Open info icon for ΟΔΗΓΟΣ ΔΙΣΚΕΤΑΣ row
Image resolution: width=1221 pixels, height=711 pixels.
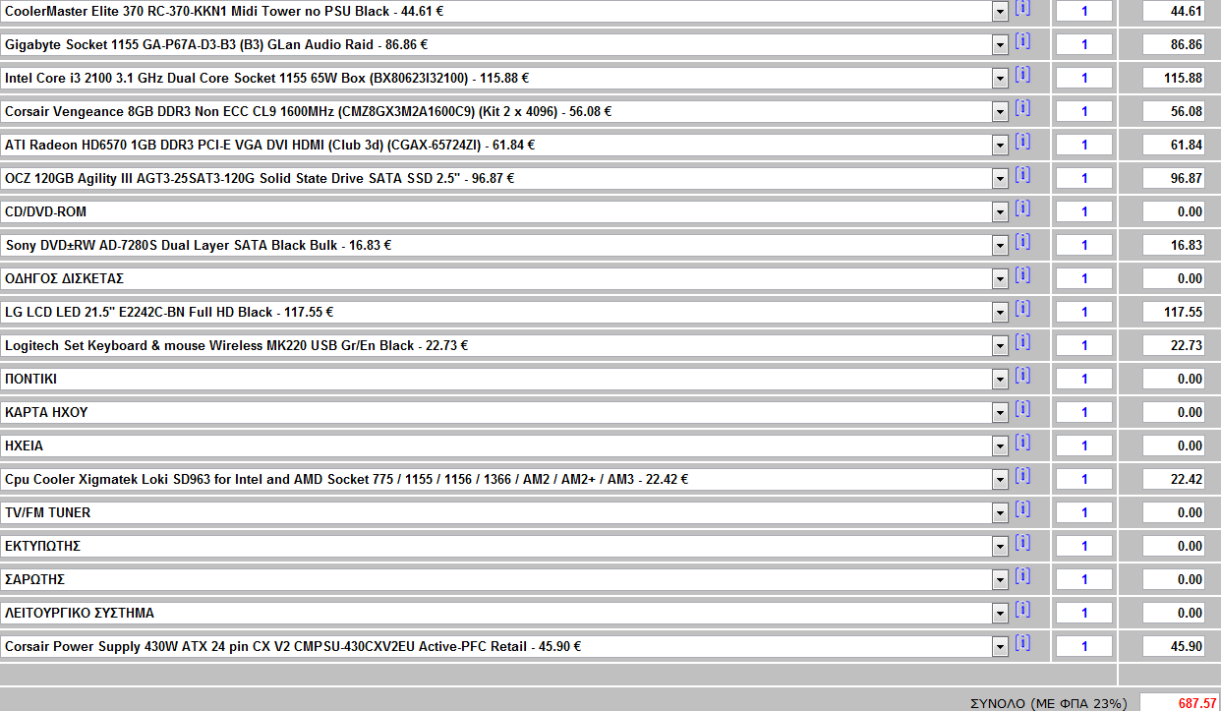[1022, 275]
